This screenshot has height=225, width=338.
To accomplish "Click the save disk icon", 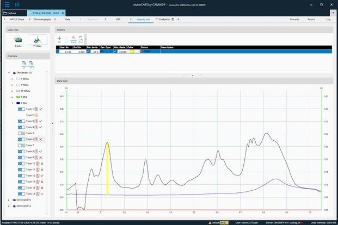I will point(17,4).
